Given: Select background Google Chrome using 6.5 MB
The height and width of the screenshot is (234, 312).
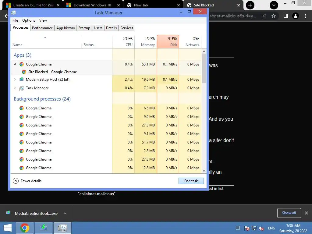Looking at the screenshot, I should coord(106,108).
